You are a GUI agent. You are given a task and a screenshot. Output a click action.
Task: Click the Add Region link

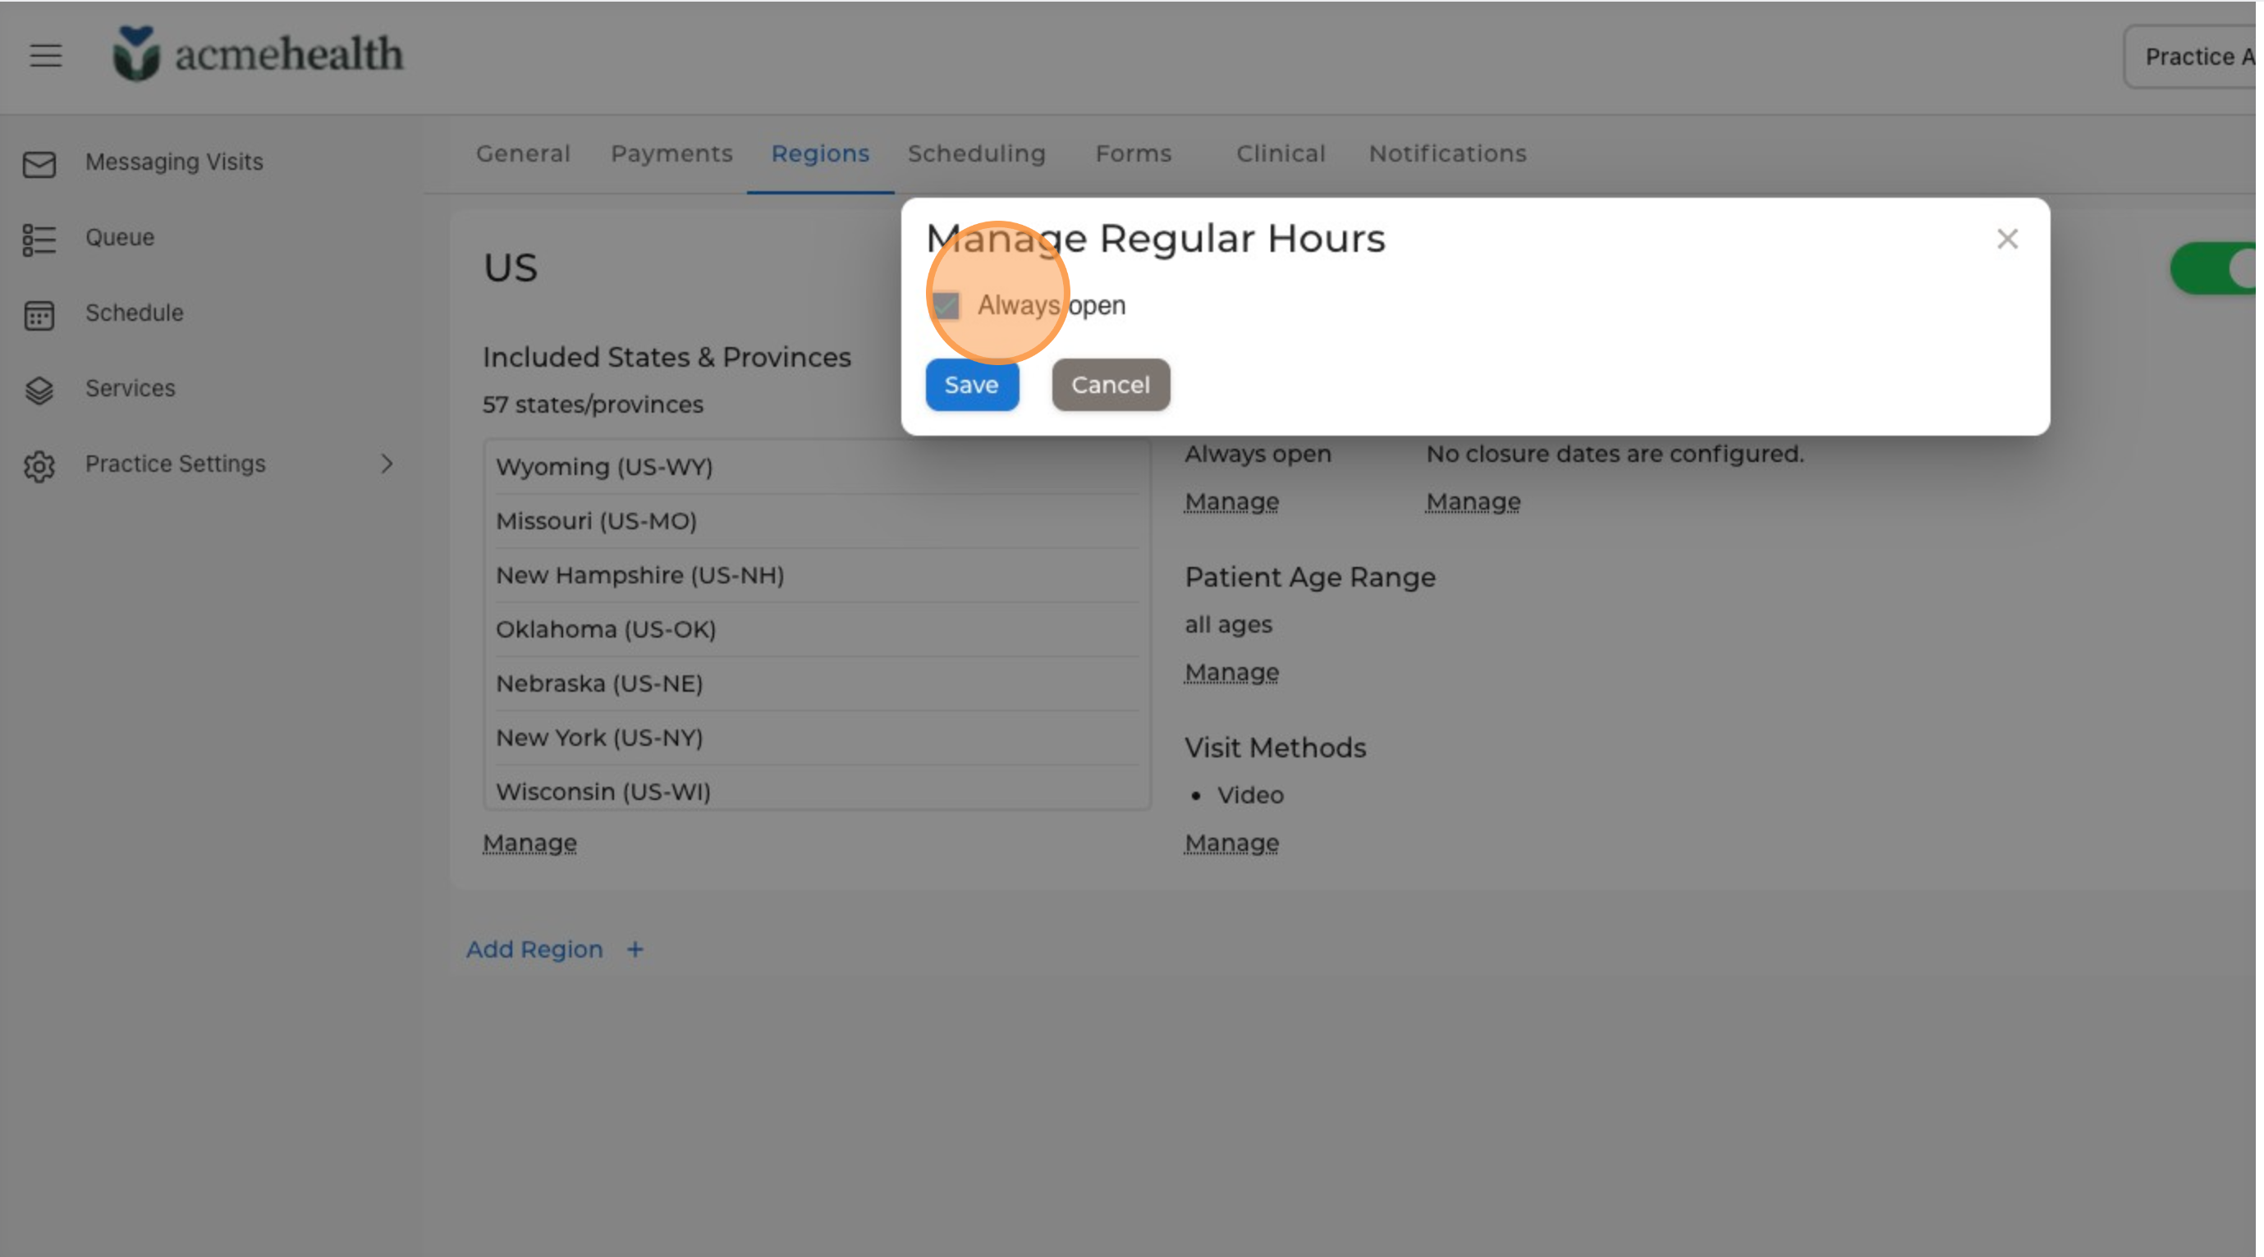[x=534, y=949]
